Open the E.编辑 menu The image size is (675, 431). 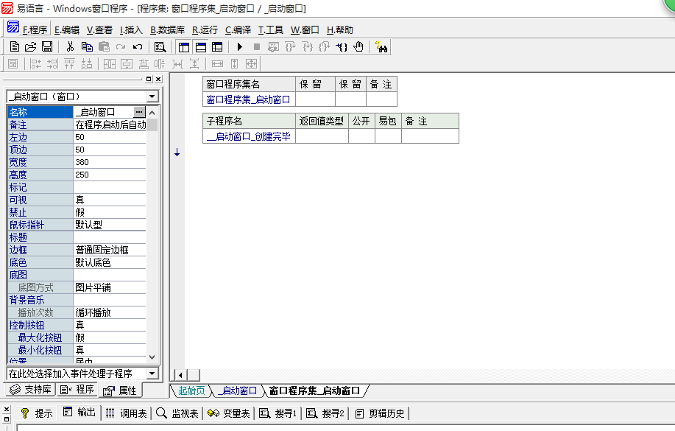[67, 29]
